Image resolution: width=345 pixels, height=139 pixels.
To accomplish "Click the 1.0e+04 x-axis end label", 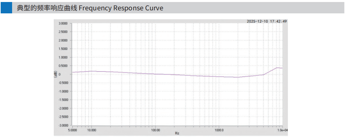I will pos(282,130).
